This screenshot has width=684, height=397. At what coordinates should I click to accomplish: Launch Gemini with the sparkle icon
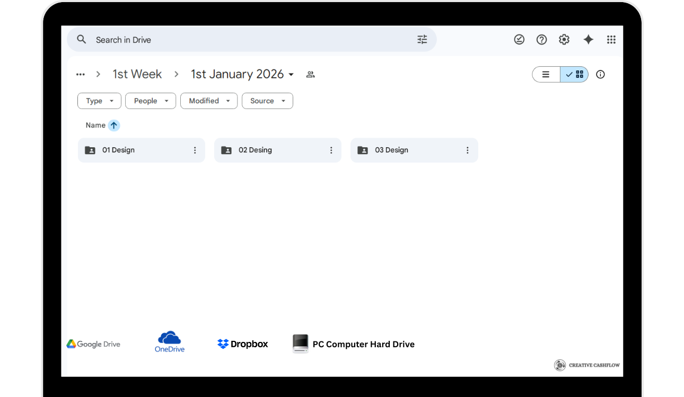point(588,39)
